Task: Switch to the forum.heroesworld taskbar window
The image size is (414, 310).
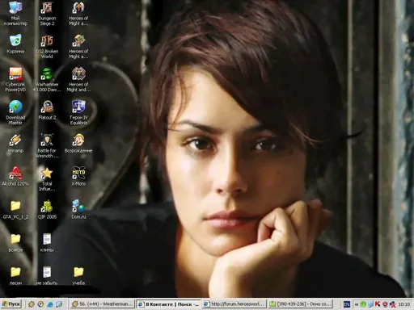Action: [x=234, y=304]
